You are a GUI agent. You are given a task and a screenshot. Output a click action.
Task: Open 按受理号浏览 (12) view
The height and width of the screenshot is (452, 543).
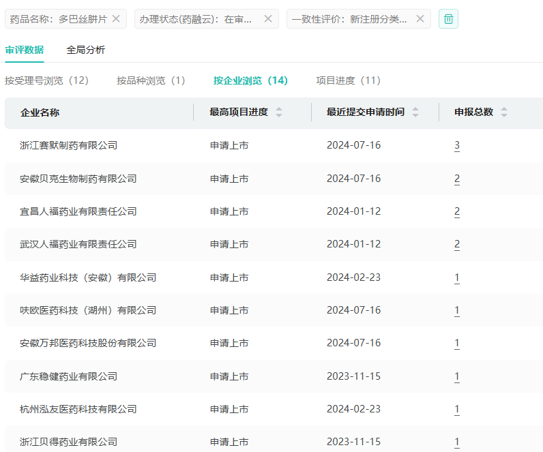(x=47, y=80)
